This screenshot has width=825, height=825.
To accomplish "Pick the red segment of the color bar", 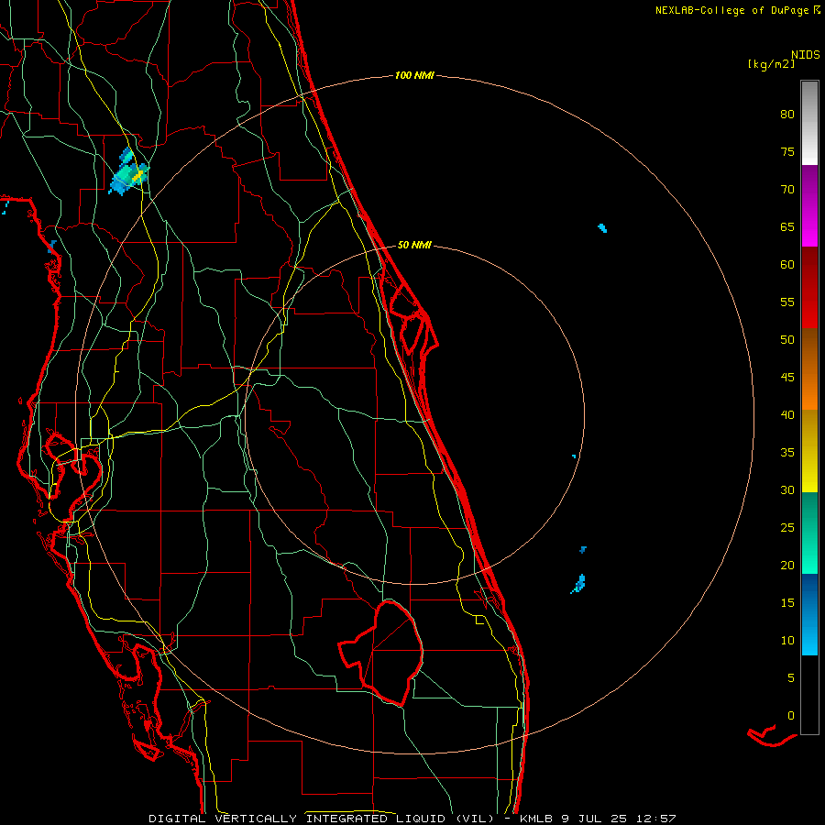I will [809, 288].
